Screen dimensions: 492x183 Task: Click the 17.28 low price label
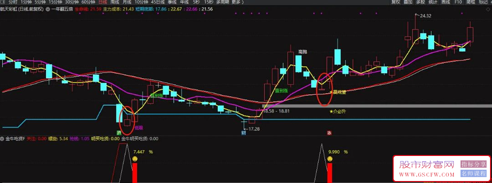coord(254,129)
